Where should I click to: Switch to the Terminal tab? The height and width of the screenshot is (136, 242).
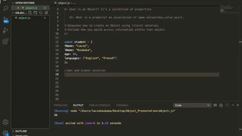tap(122, 105)
